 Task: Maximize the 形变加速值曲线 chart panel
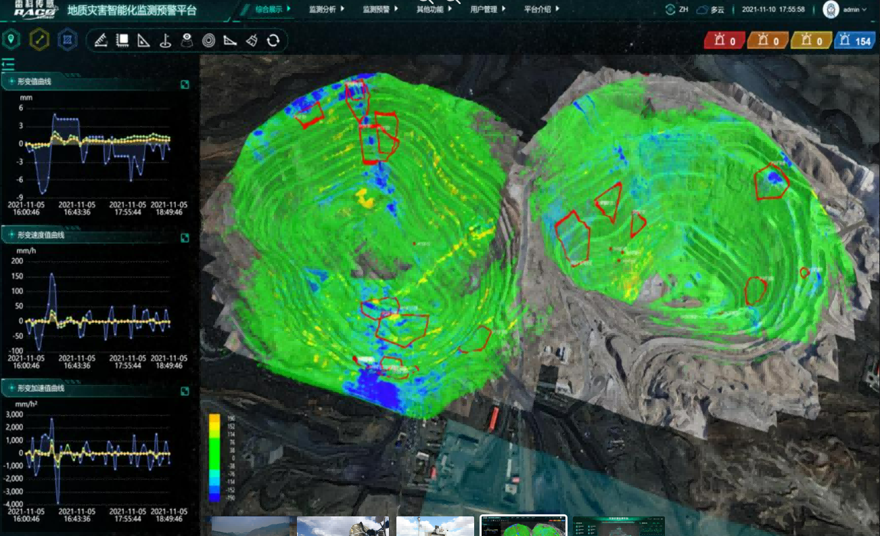pyautogui.click(x=185, y=391)
